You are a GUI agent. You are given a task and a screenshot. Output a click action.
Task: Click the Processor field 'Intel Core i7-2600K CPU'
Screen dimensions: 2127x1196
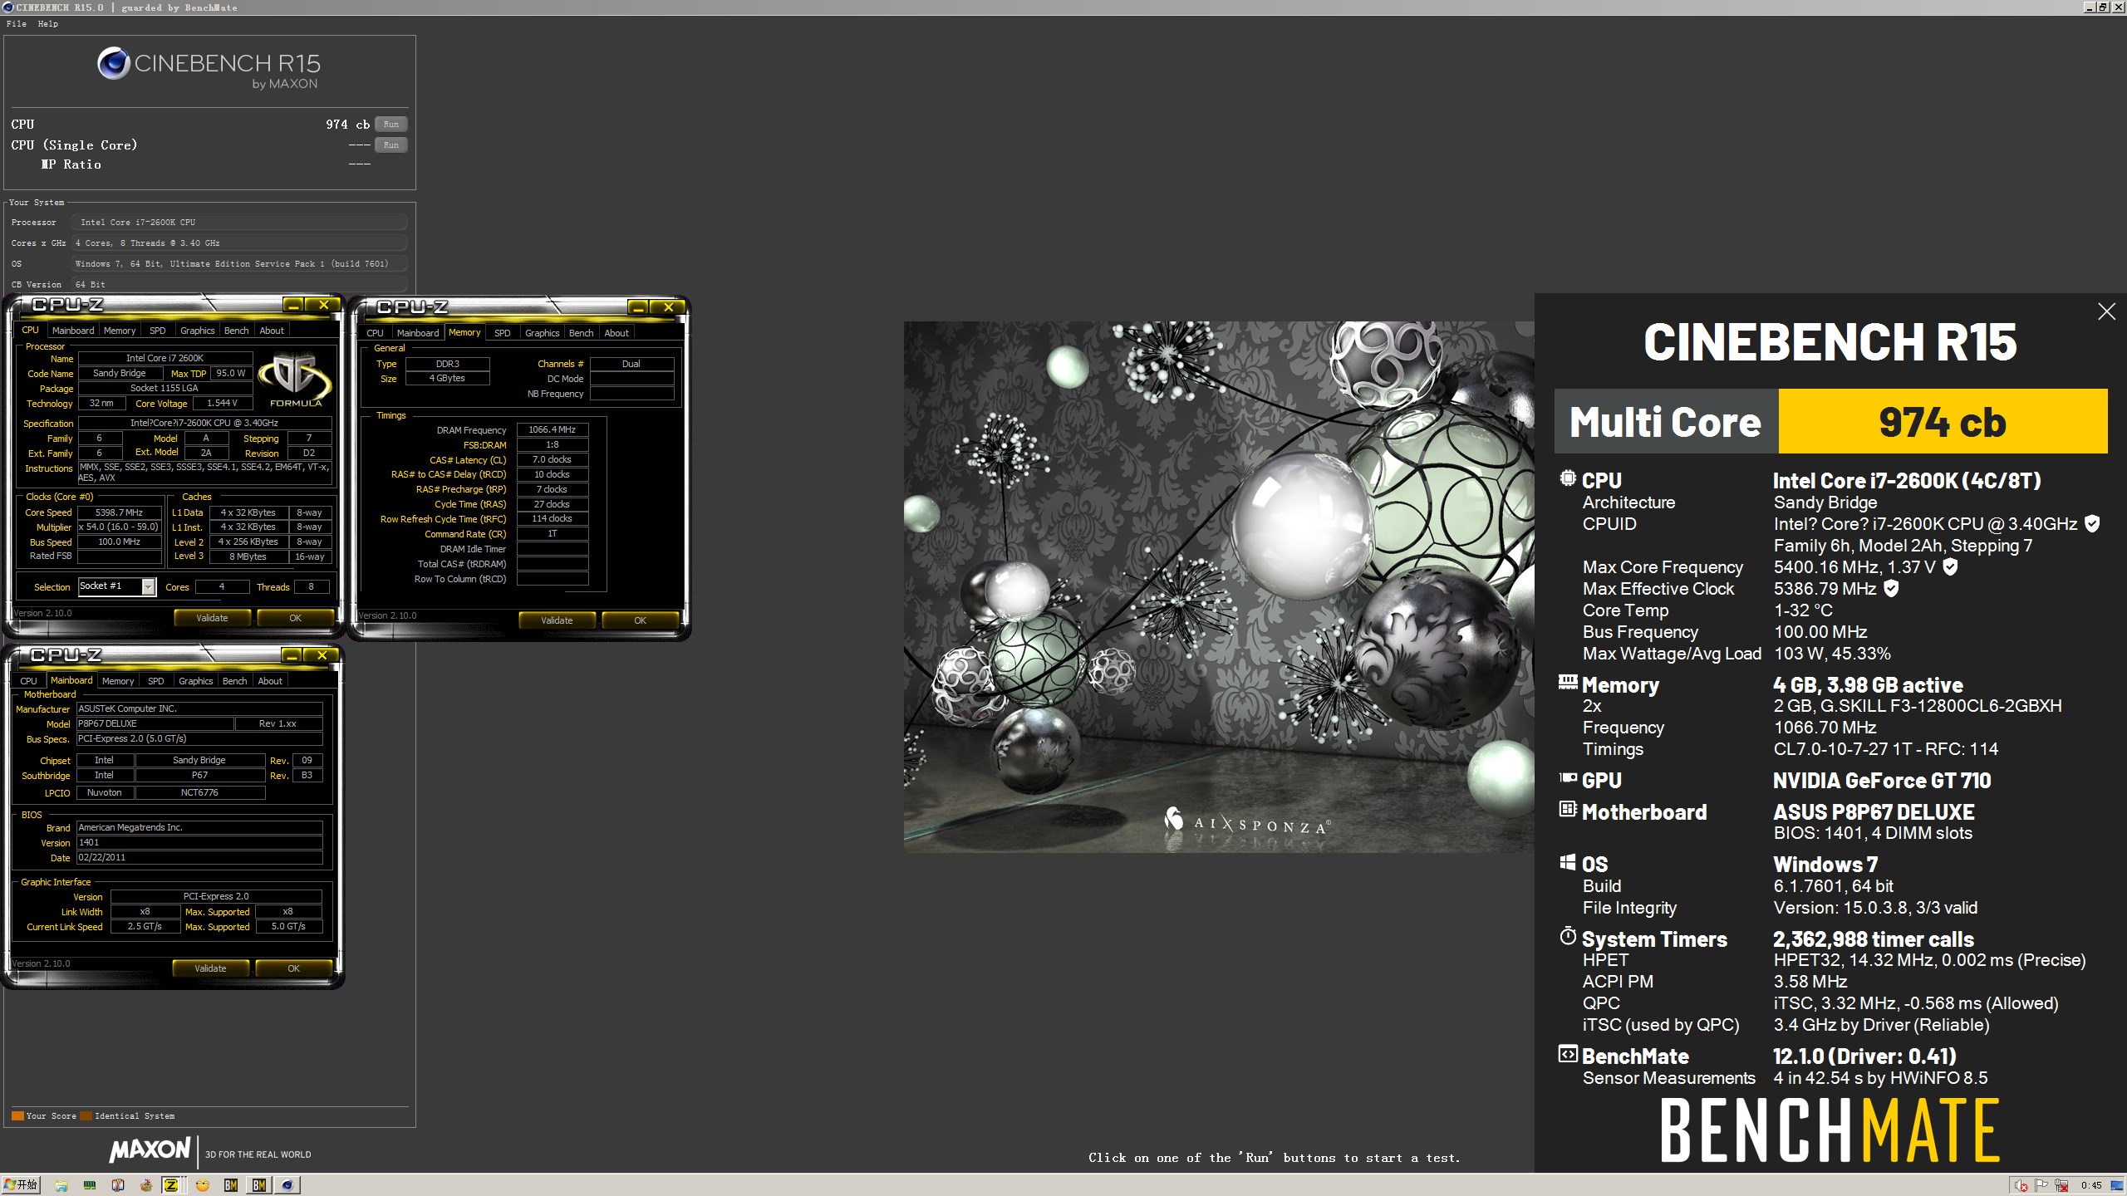point(239,223)
